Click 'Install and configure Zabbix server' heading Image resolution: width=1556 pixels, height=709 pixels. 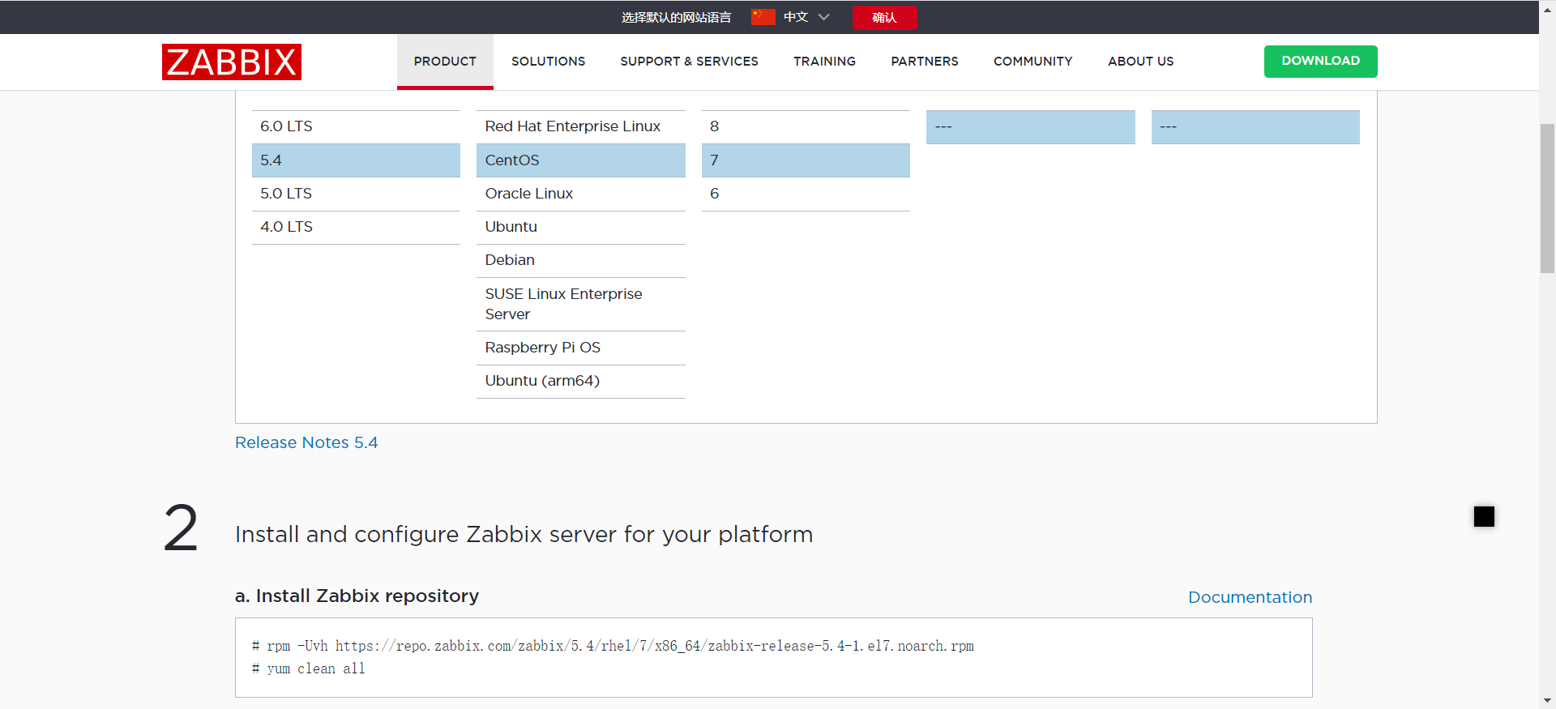[524, 534]
